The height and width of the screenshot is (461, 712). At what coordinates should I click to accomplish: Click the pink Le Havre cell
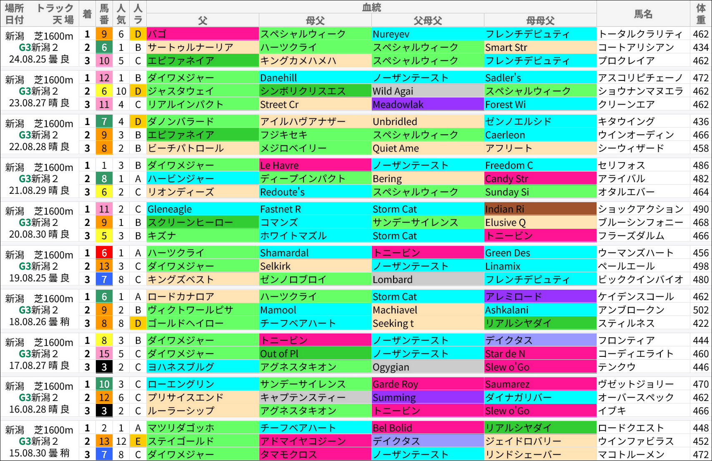[x=315, y=165]
